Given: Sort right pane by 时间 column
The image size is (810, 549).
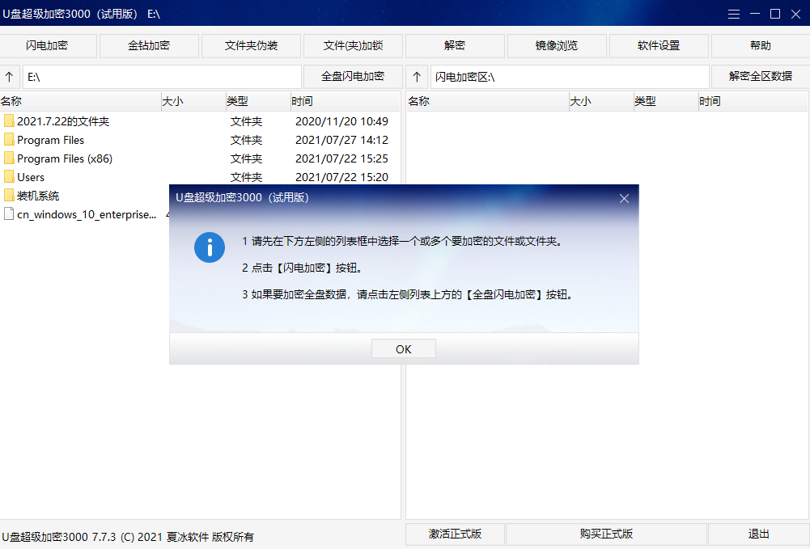Looking at the screenshot, I should pyautogui.click(x=753, y=101).
